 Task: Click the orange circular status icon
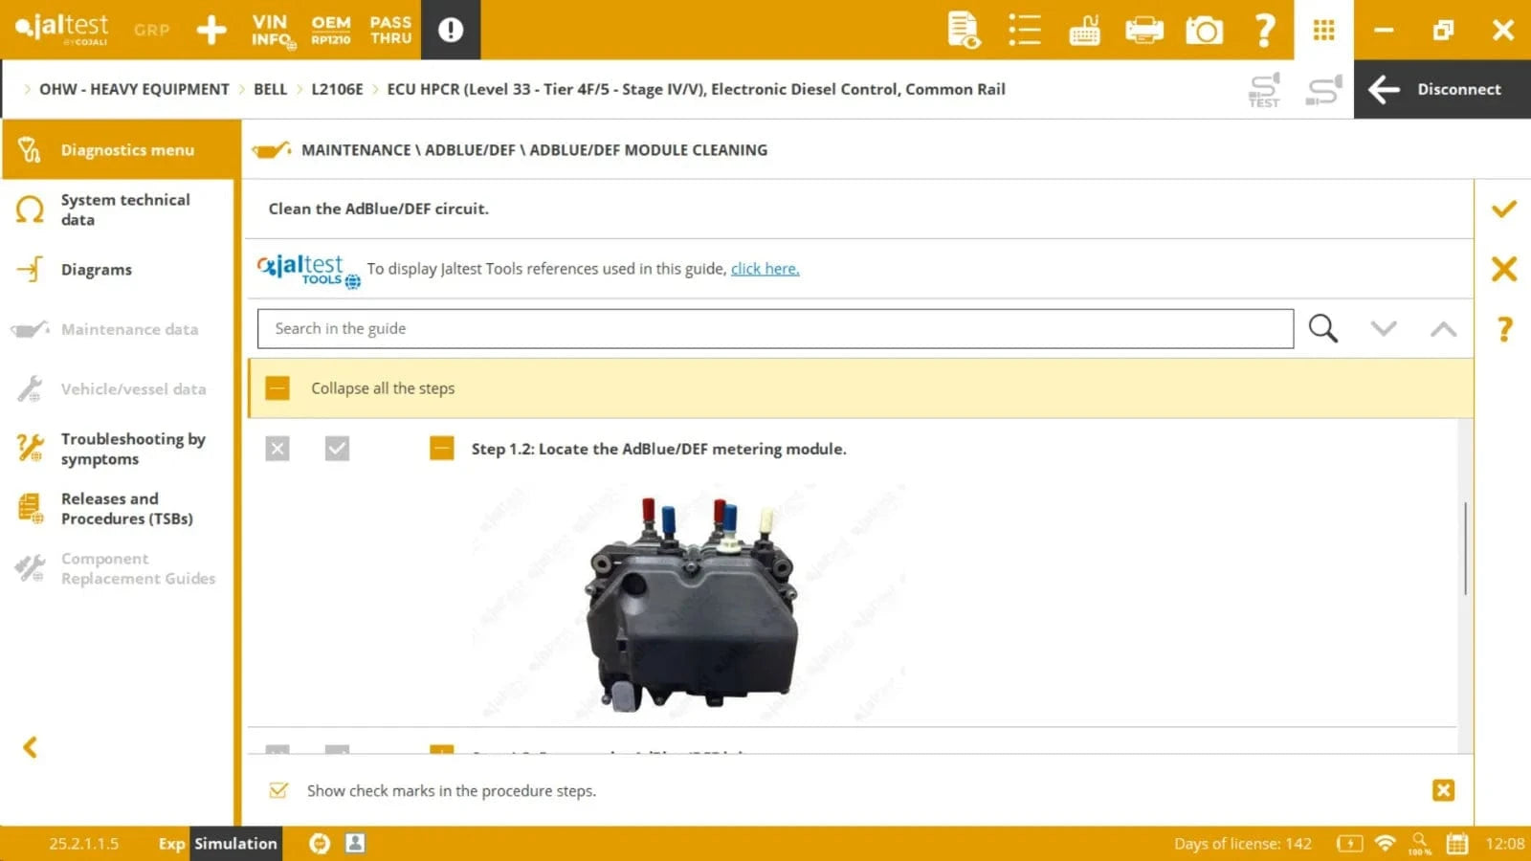tap(320, 843)
